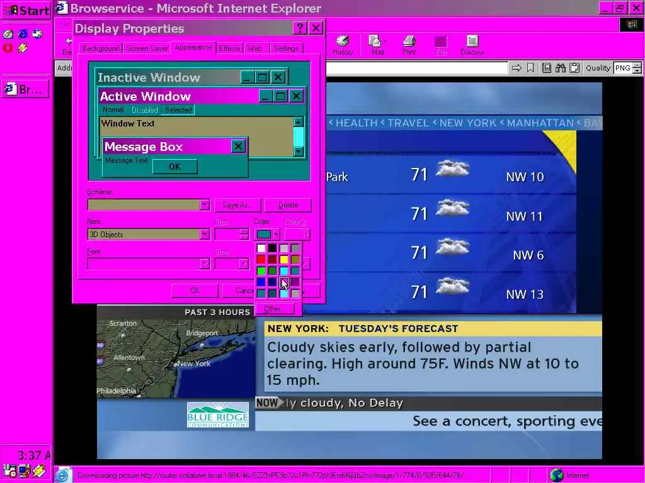Select the Appearance tab
Image resolution: width=645 pixels, height=483 pixels.
193,47
